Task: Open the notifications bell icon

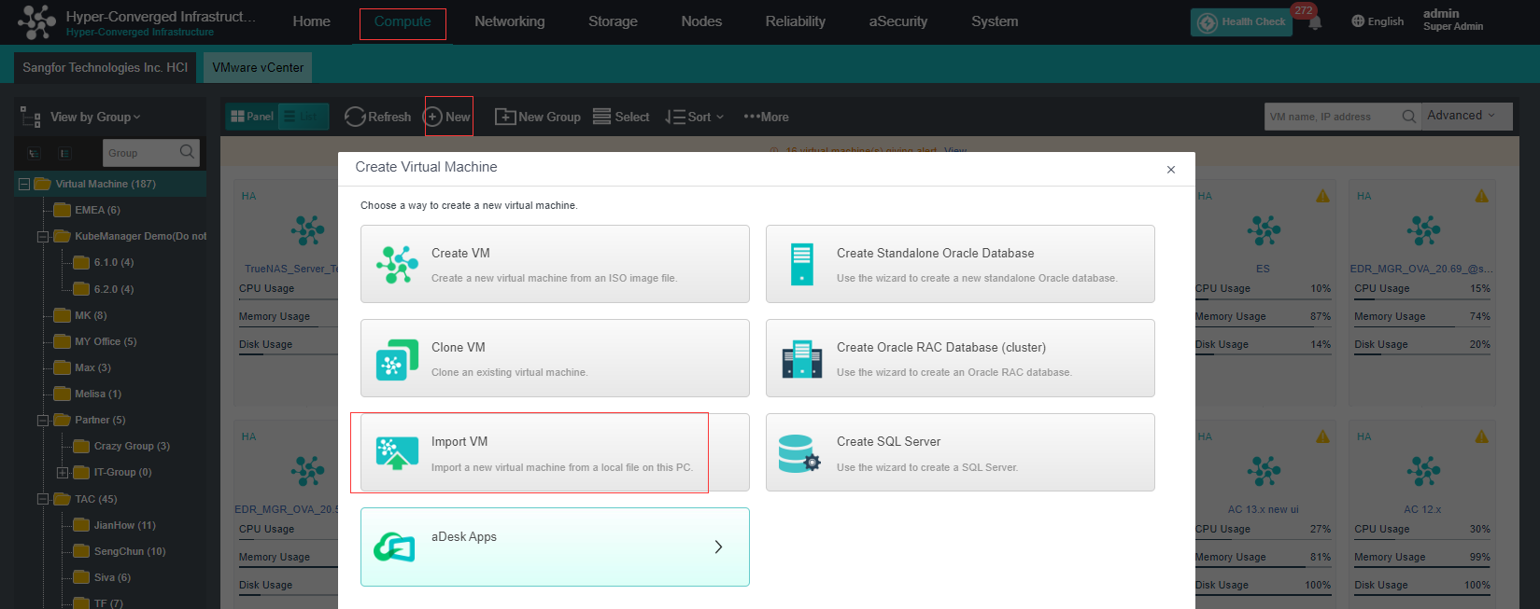Action: click(x=1315, y=23)
